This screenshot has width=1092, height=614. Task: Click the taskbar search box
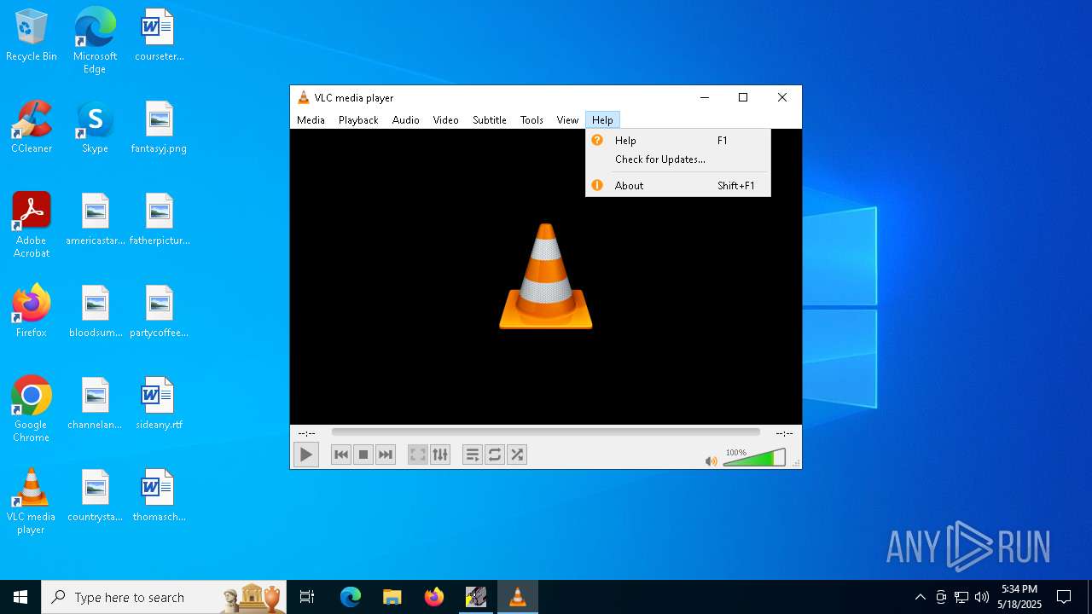tap(166, 597)
